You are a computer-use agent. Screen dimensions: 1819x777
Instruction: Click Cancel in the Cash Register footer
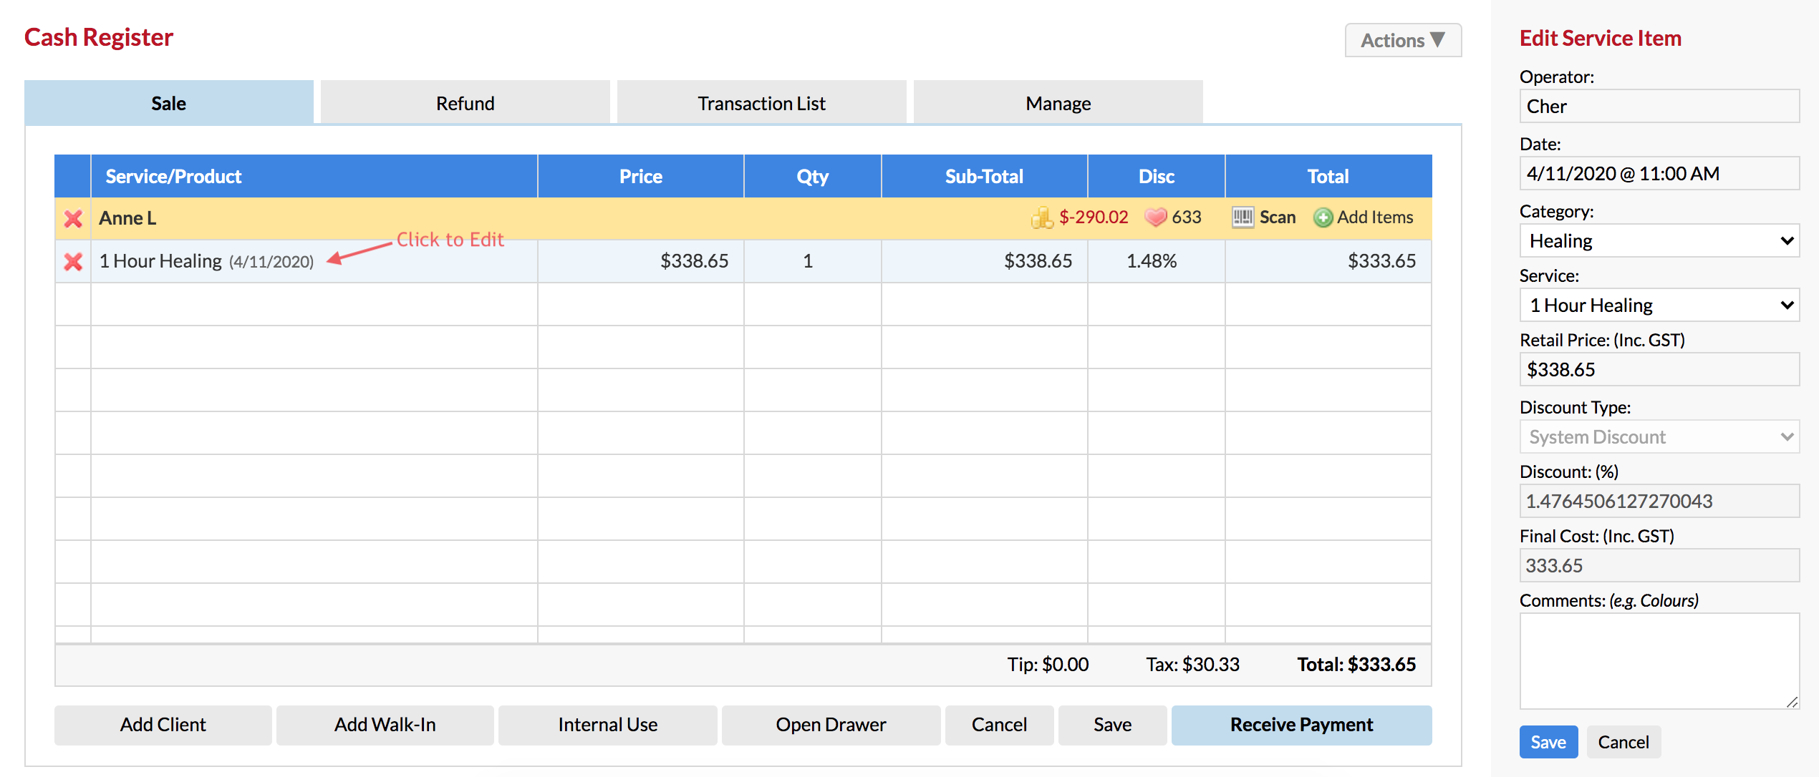tap(1000, 725)
